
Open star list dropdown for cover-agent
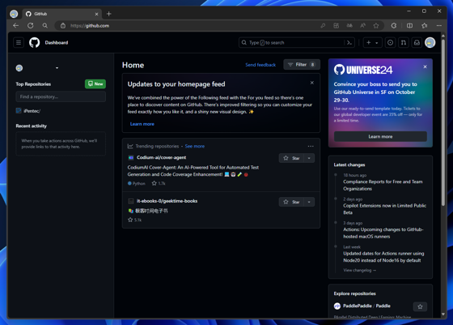309,158
